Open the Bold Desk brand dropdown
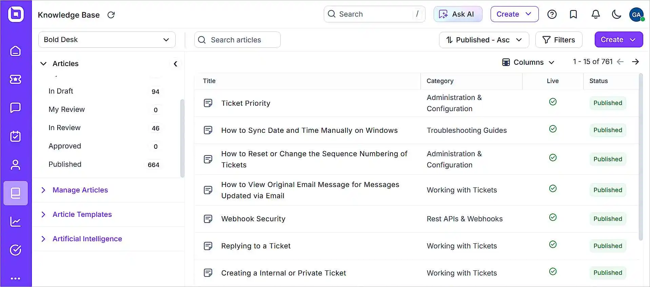This screenshot has height=287, width=650. (107, 40)
